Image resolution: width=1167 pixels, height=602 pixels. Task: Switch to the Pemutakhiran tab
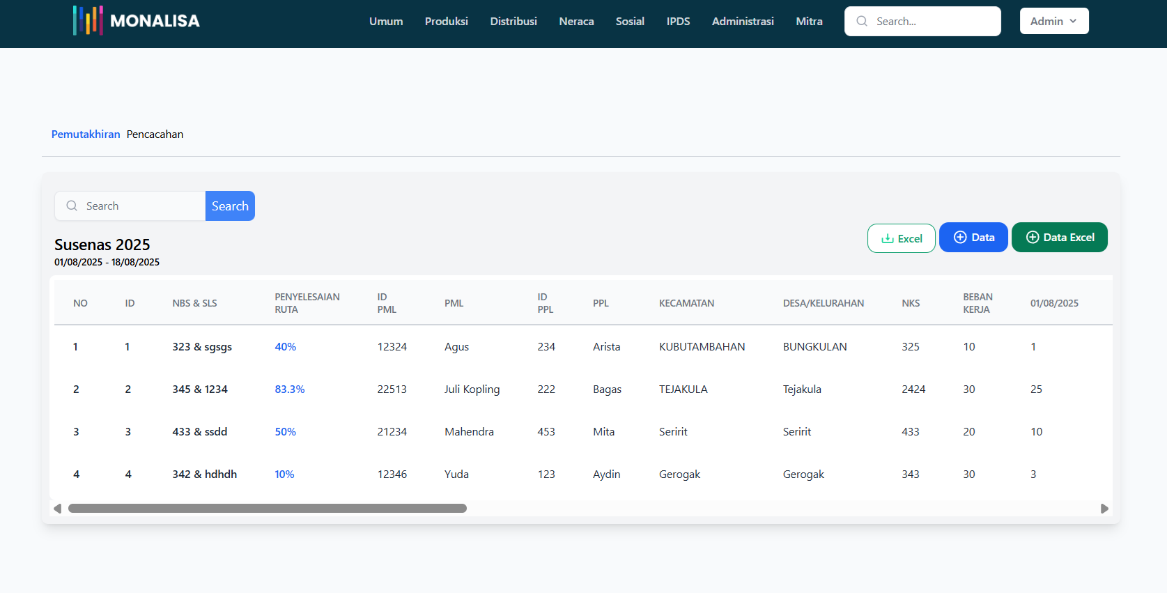point(86,134)
